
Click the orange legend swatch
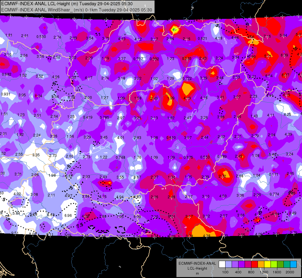(261, 264)
